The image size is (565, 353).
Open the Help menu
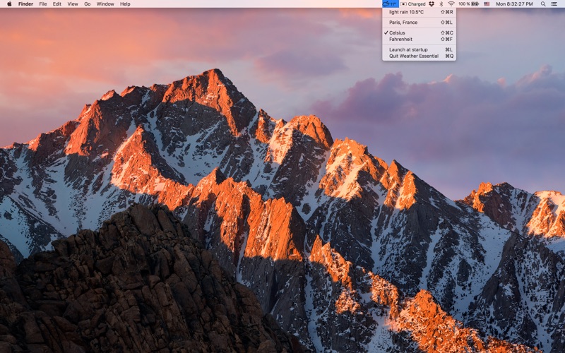pyautogui.click(x=125, y=4)
